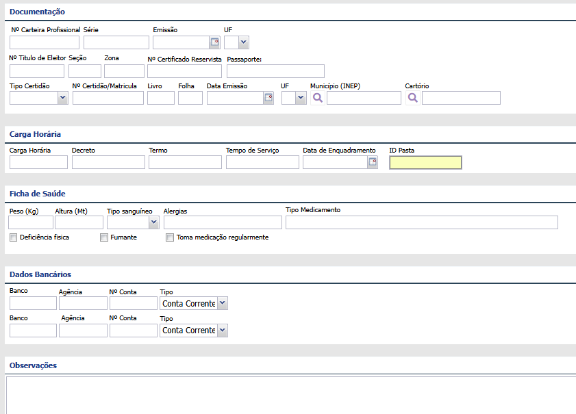Image resolution: width=576 pixels, height=414 pixels.
Task: Click the Termo input field
Action: pos(185,162)
